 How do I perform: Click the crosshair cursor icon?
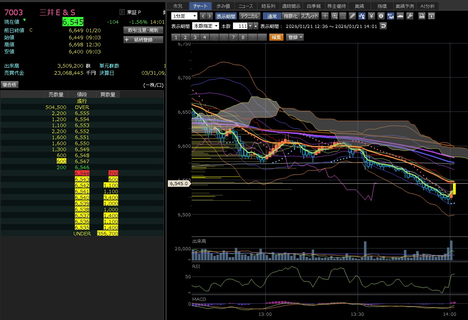coord(325,16)
